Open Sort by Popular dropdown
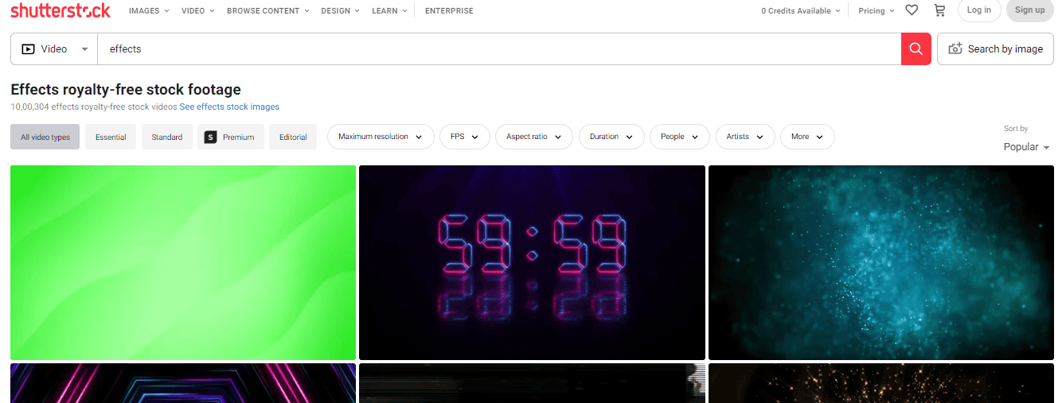 (1027, 147)
